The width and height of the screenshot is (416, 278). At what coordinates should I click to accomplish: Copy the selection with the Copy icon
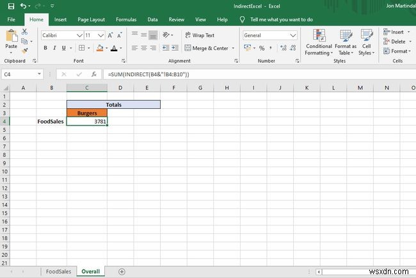click(x=24, y=41)
